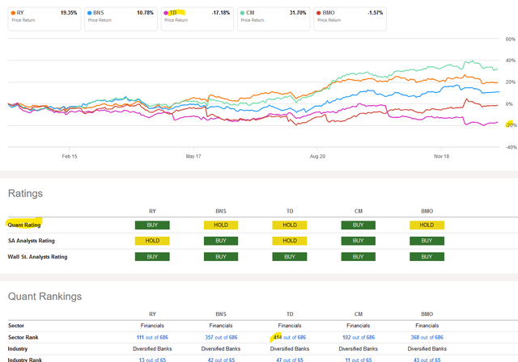Click the magenta TD legend dot
Screen dimensions: 518x362
165,14
